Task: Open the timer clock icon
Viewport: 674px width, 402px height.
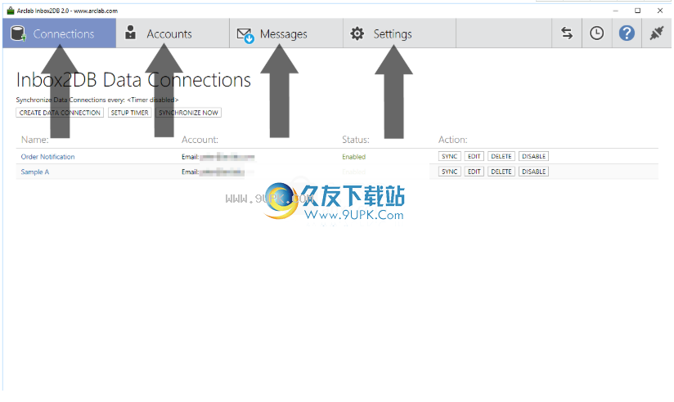Action: coord(596,33)
